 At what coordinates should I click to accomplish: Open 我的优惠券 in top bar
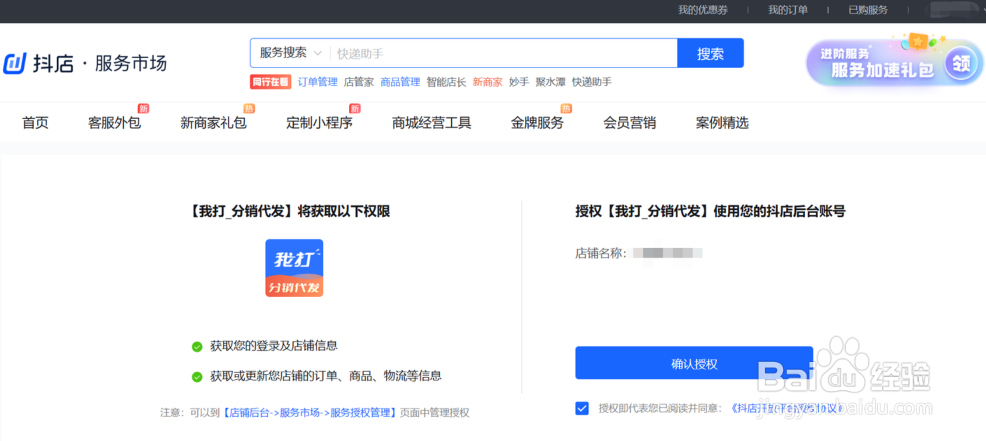(x=703, y=10)
